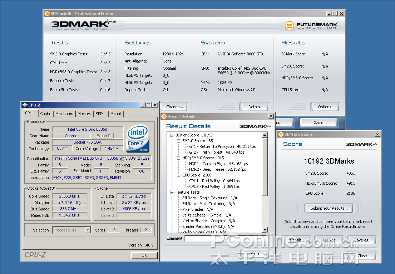Click the '2335.8 MHz' core speed value
The height and width of the screenshot is (274, 395).
(x=69, y=196)
